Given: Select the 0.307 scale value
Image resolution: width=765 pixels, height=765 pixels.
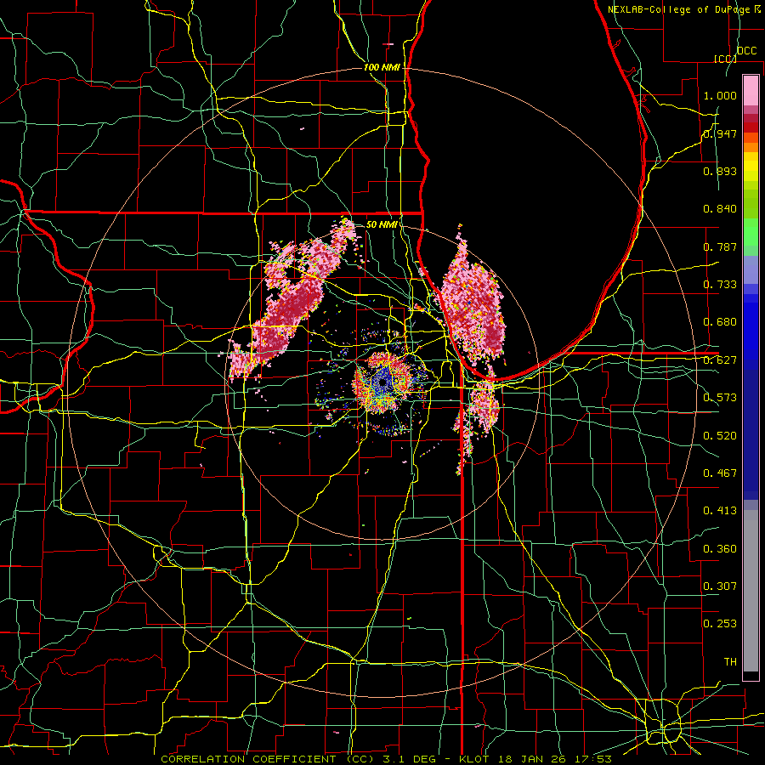Looking at the screenshot, I should [x=720, y=586].
